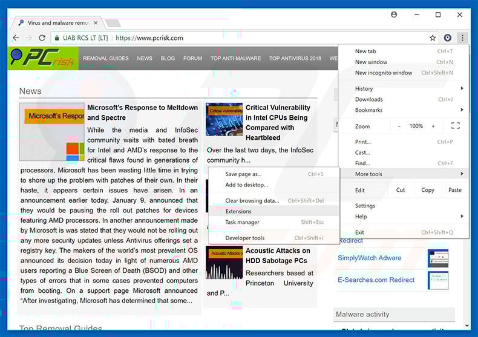Choose New tab from the Chrome menu
Image resolution: width=478 pixels, height=337 pixels.
(404, 51)
